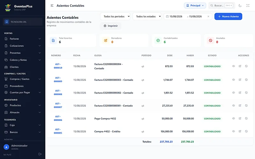Click the Contabilizados check icon

[158, 40]
